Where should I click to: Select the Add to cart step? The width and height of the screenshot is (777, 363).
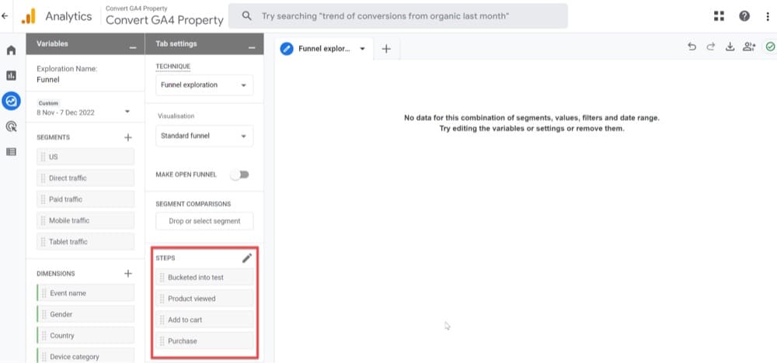204,320
